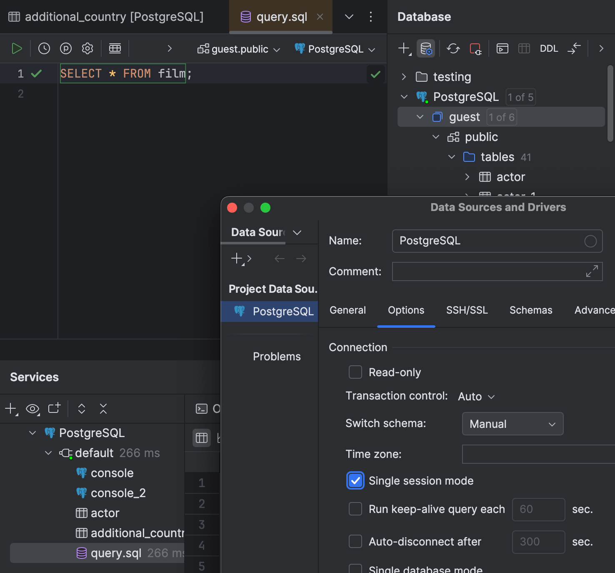Open Data Source Properties in the Database panel
This screenshot has height=573, width=615.
426,48
